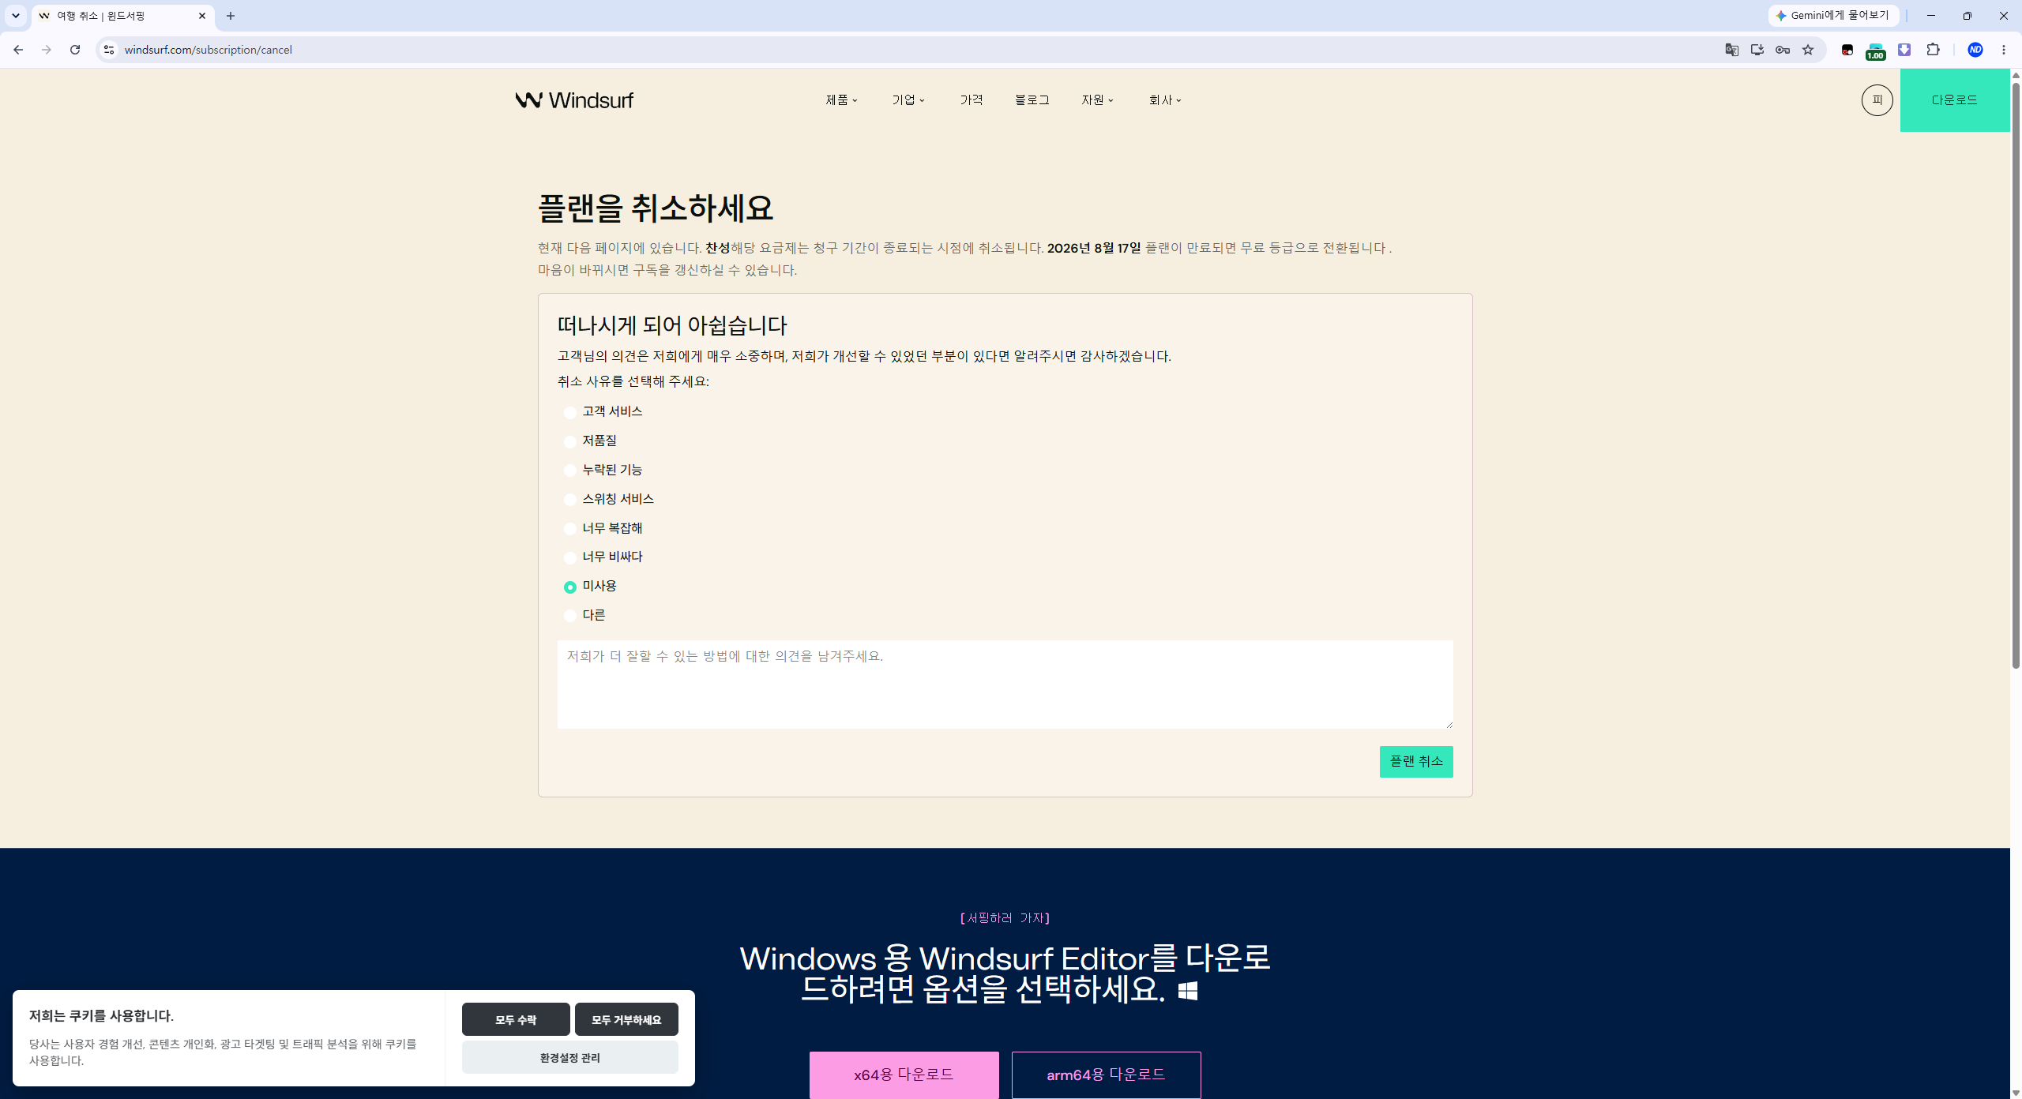2022x1099 pixels.
Task: Go back to the previous page
Action: (x=18, y=50)
